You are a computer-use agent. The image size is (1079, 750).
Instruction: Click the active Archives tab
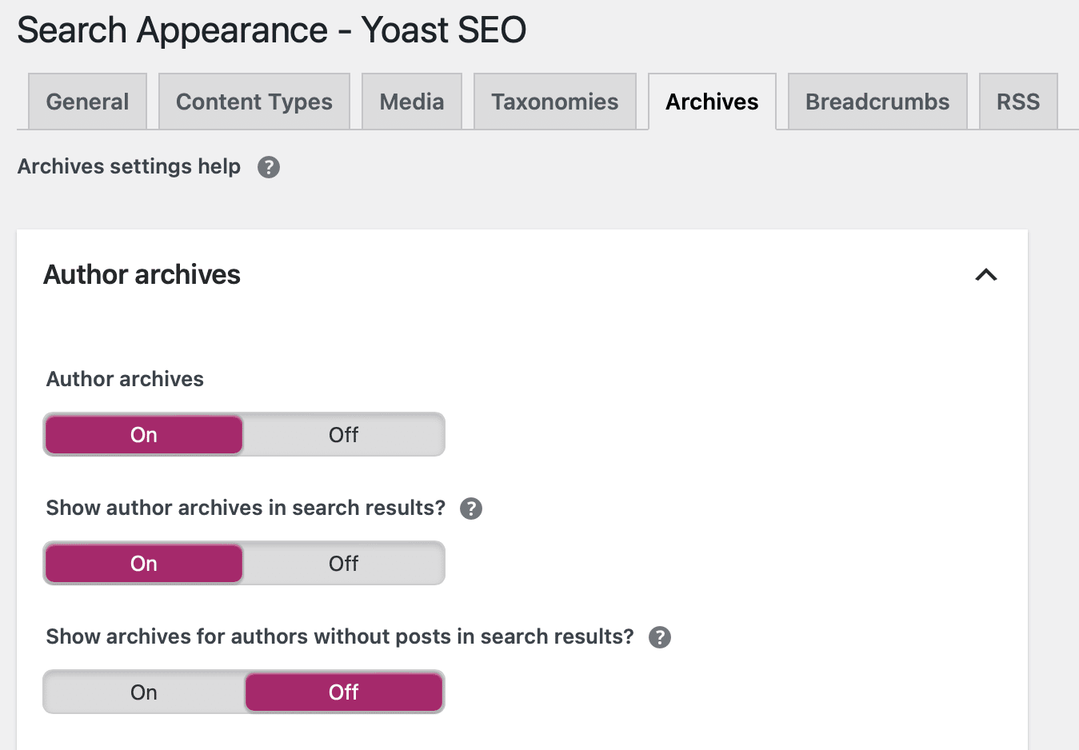pyautogui.click(x=711, y=102)
